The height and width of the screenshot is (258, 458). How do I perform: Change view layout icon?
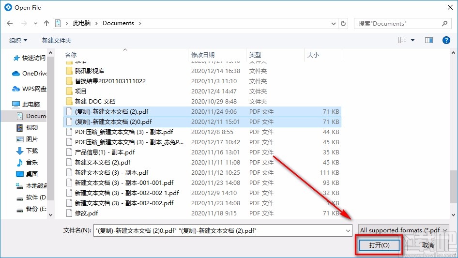pos(402,40)
